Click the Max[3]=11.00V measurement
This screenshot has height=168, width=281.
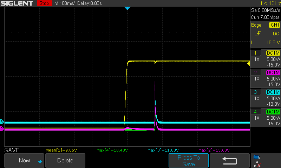pyautogui.click(x=163, y=150)
